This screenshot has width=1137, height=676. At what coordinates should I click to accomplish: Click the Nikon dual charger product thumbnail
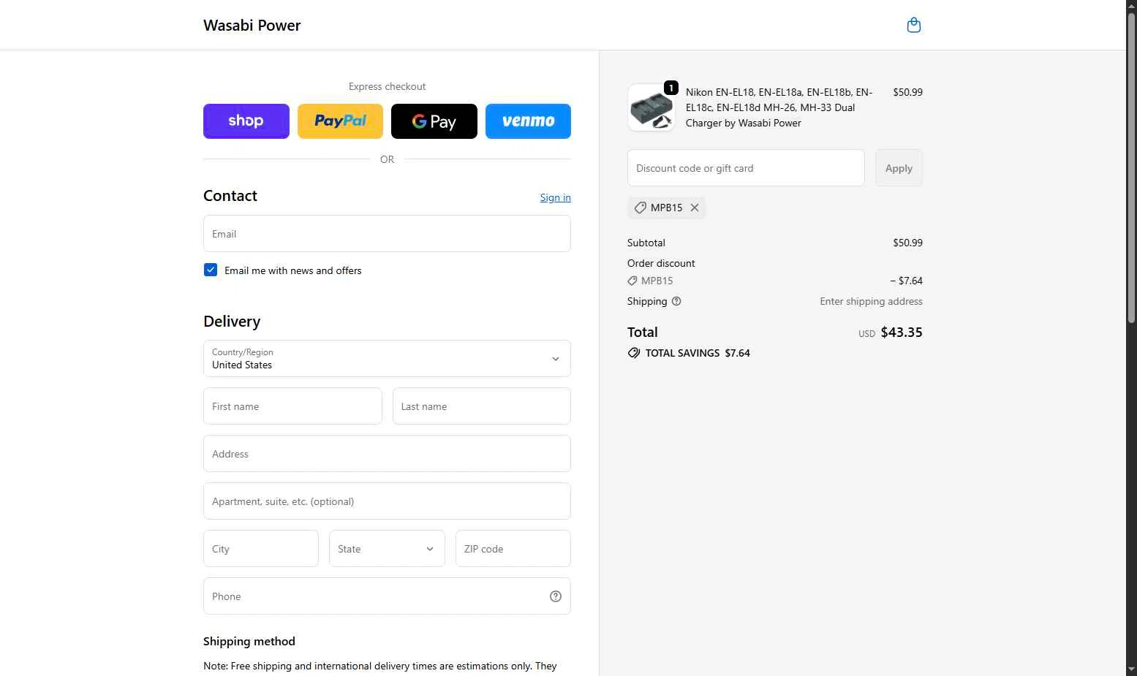(651, 107)
